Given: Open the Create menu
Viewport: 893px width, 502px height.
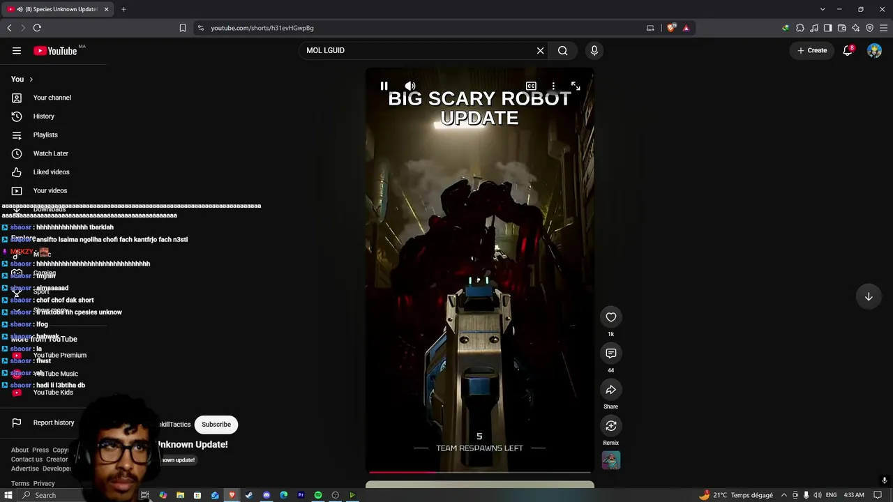Looking at the screenshot, I should coord(812,50).
